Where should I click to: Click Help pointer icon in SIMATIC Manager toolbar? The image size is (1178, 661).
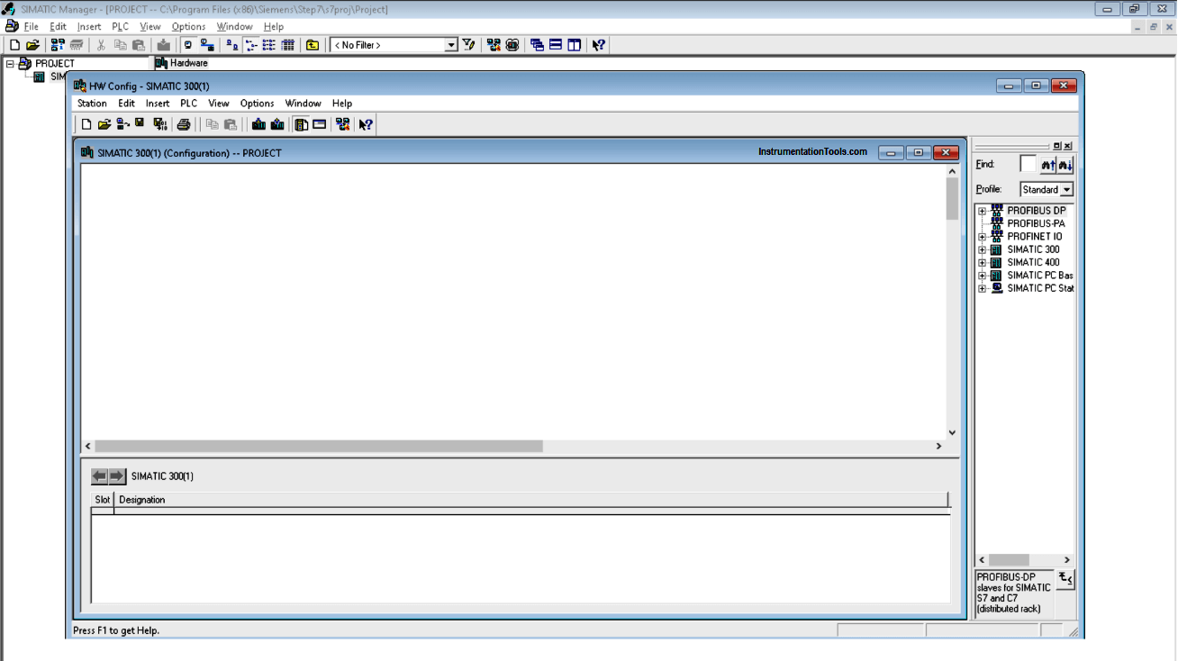click(x=598, y=45)
